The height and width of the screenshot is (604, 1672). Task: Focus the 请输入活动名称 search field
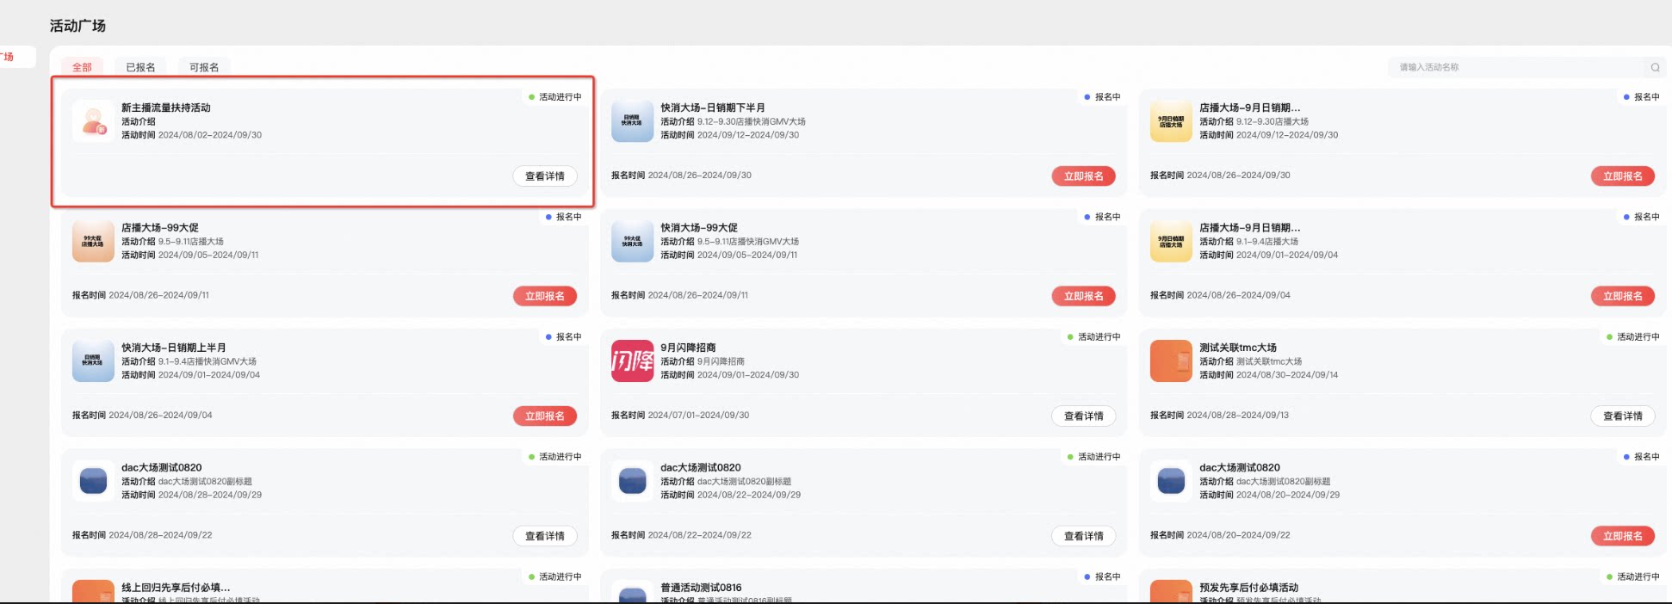pyautogui.click(x=1517, y=67)
